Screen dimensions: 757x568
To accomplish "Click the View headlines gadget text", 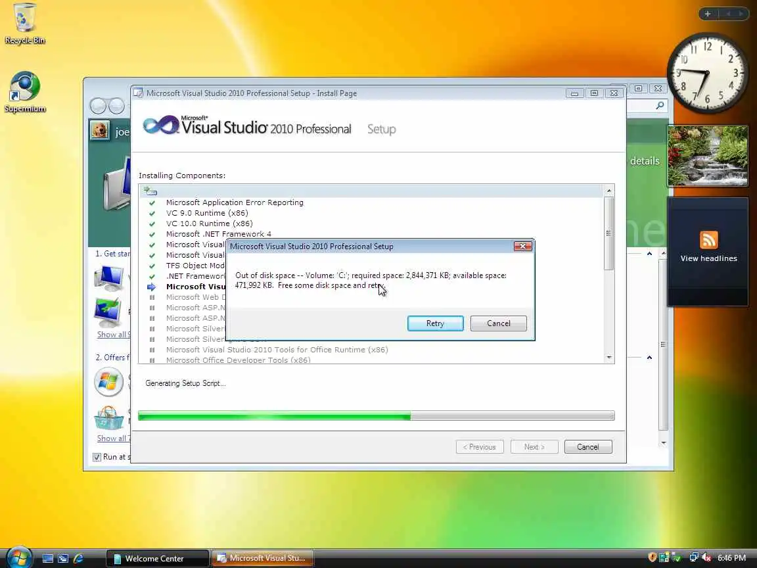I will point(708,258).
